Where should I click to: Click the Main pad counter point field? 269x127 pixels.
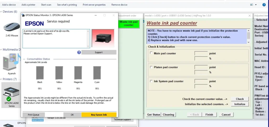coord(201,54)
